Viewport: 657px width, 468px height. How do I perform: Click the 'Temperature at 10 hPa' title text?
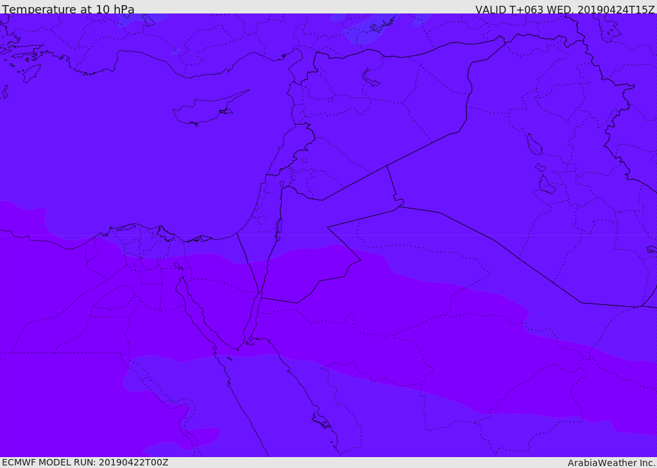[x=68, y=9]
